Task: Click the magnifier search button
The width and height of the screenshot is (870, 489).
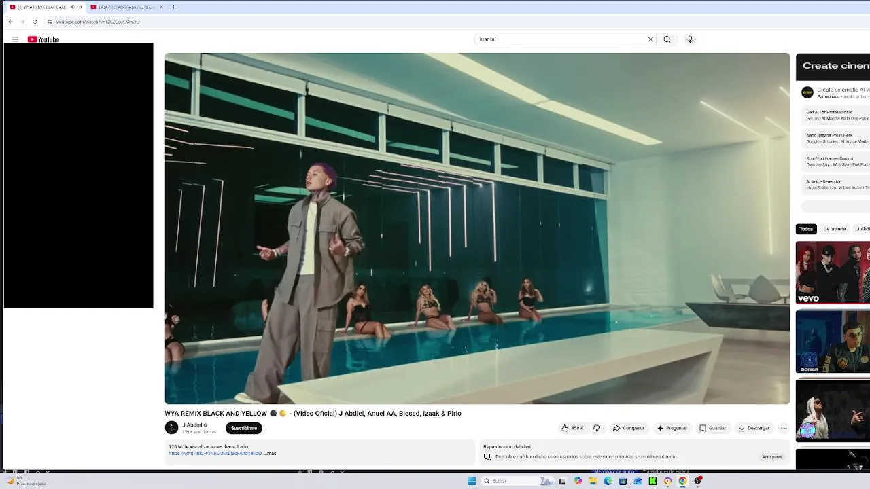Action: [667, 39]
